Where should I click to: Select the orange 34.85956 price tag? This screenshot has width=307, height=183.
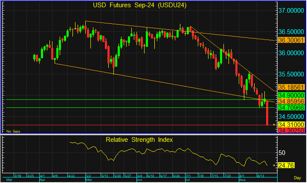coord(291,101)
